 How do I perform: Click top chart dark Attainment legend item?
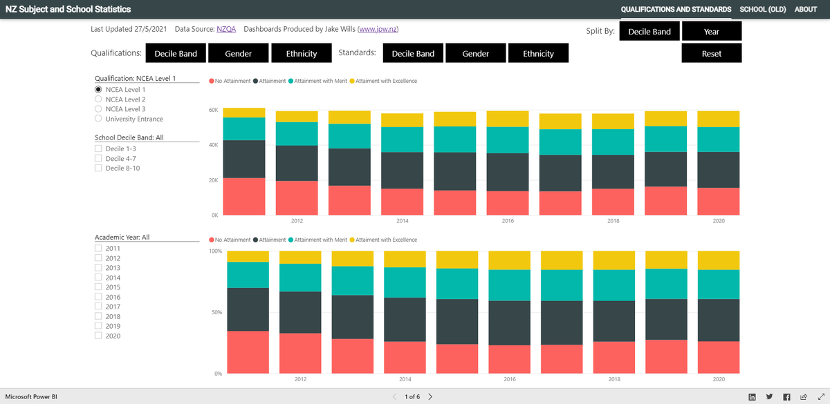pyautogui.click(x=270, y=81)
